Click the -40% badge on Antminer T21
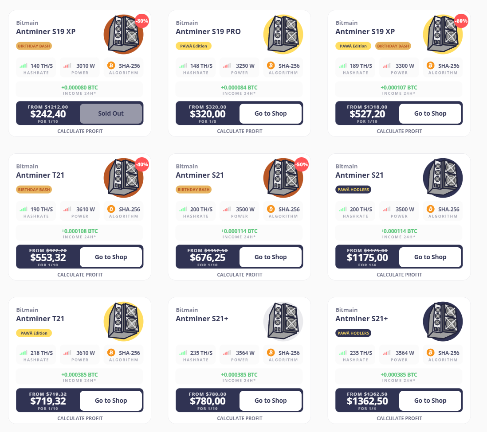 pyautogui.click(x=142, y=164)
